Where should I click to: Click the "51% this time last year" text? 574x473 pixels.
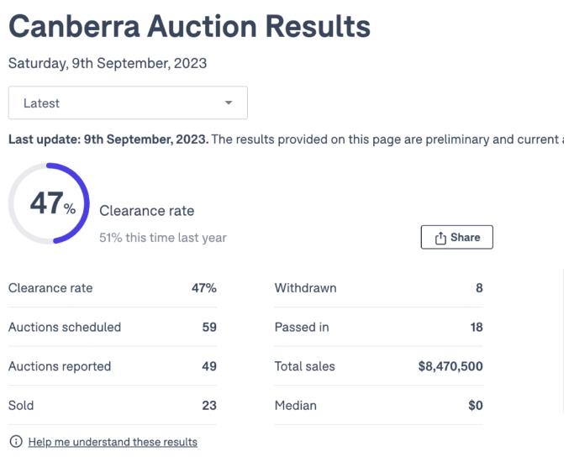163,238
